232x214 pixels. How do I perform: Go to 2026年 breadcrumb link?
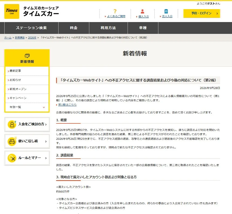(32, 38)
